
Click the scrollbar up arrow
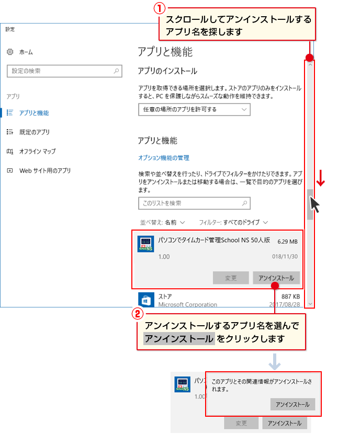(310, 65)
